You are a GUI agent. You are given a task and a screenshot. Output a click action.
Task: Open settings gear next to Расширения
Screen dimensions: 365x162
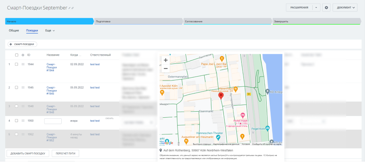coord(327,8)
